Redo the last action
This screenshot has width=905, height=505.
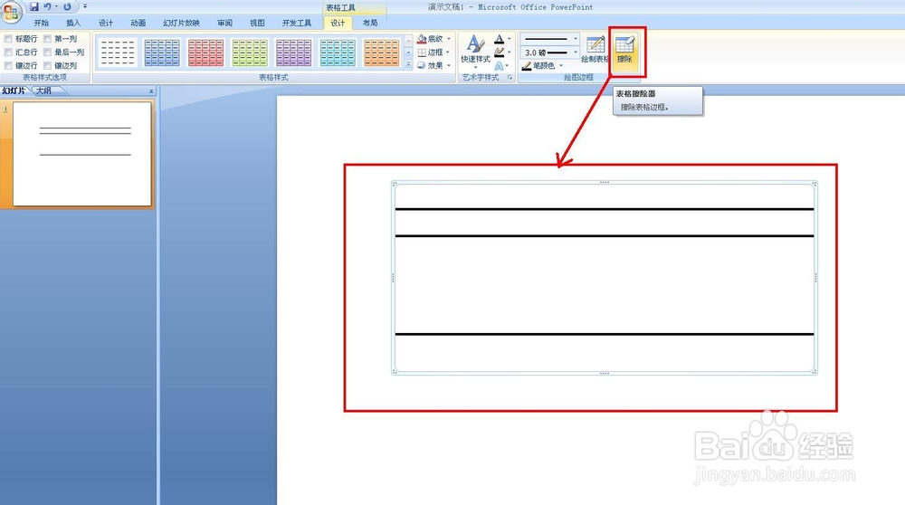click(x=68, y=7)
